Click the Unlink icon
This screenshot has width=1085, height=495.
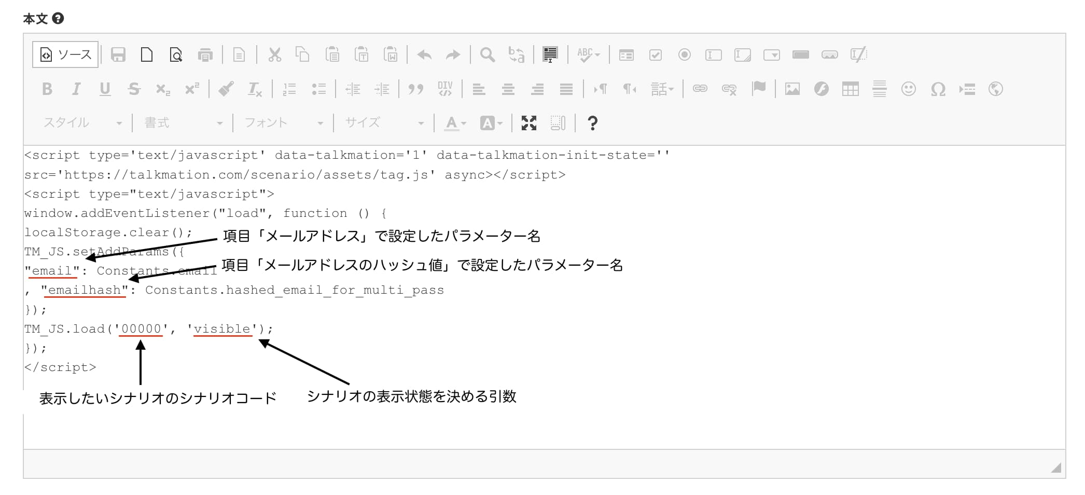point(730,89)
